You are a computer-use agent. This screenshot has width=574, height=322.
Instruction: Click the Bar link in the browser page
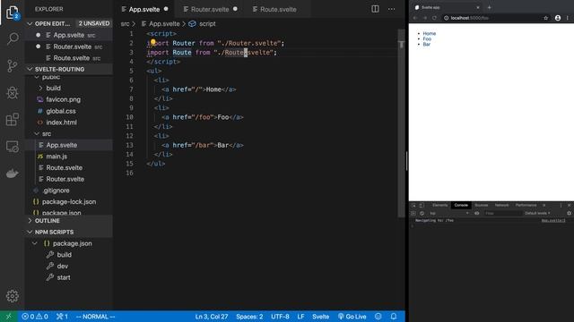click(x=427, y=44)
